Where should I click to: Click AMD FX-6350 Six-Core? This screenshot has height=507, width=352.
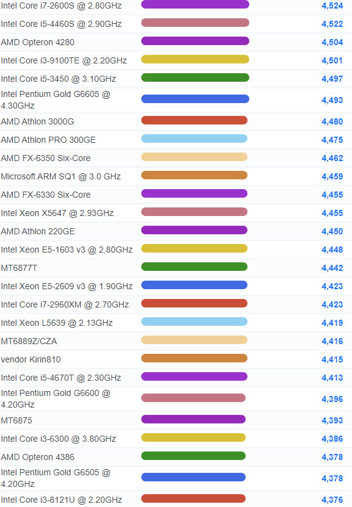tap(46, 158)
